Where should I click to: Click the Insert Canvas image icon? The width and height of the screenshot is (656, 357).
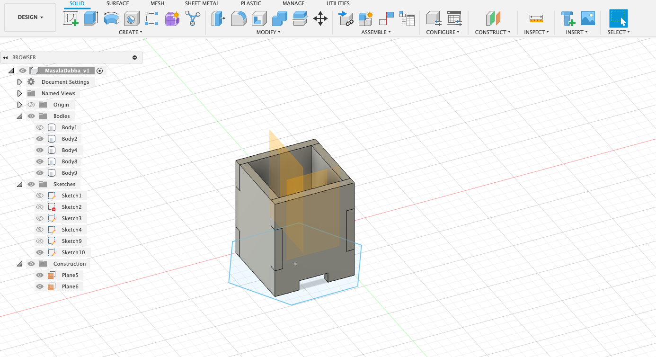[588, 18]
